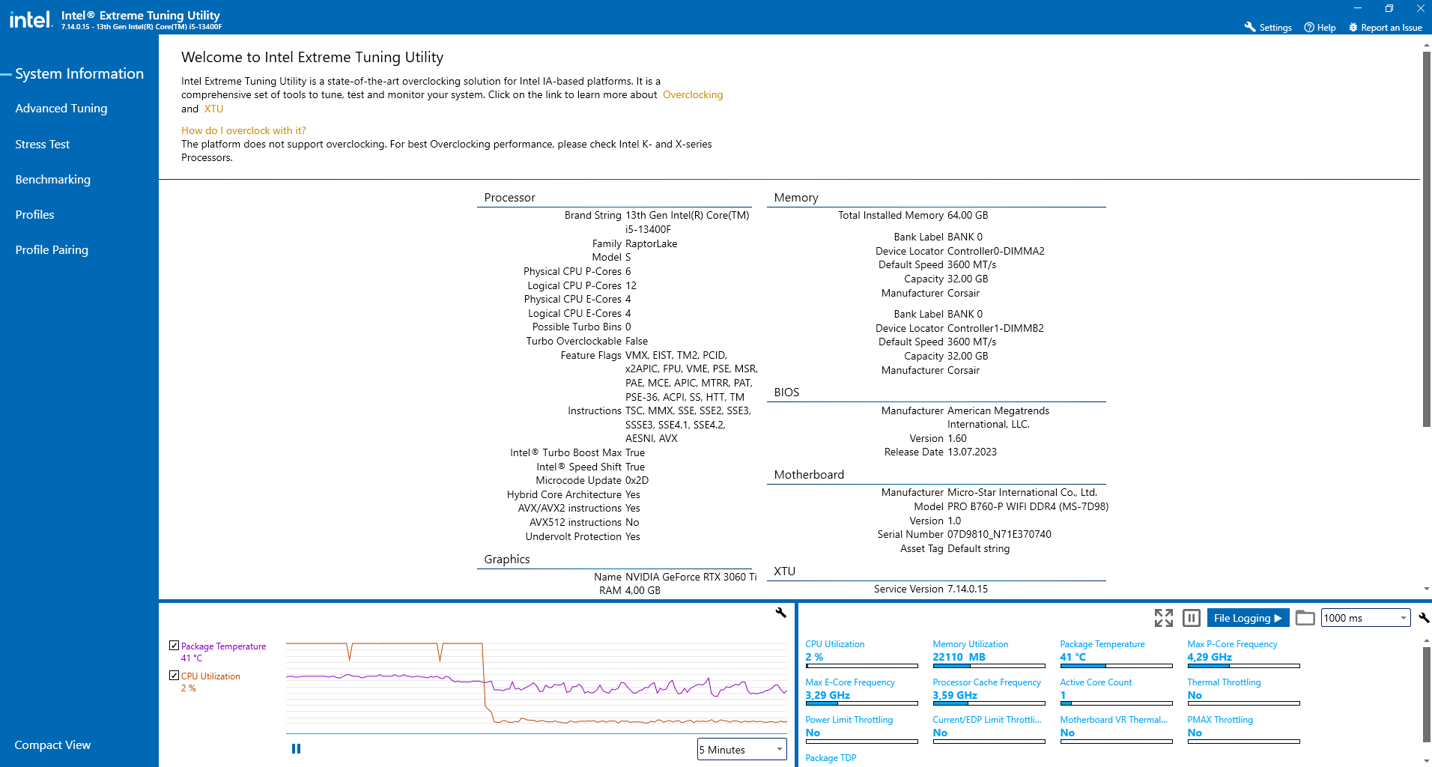The image size is (1432, 767).
Task: Open the 1000 ms interval dropdown
Action: (x=1365, y=618)
